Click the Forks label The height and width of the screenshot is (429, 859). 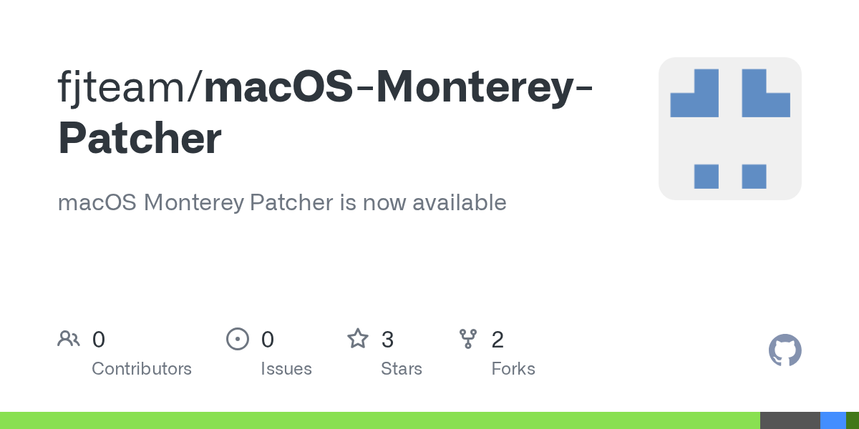click(513, 369)
